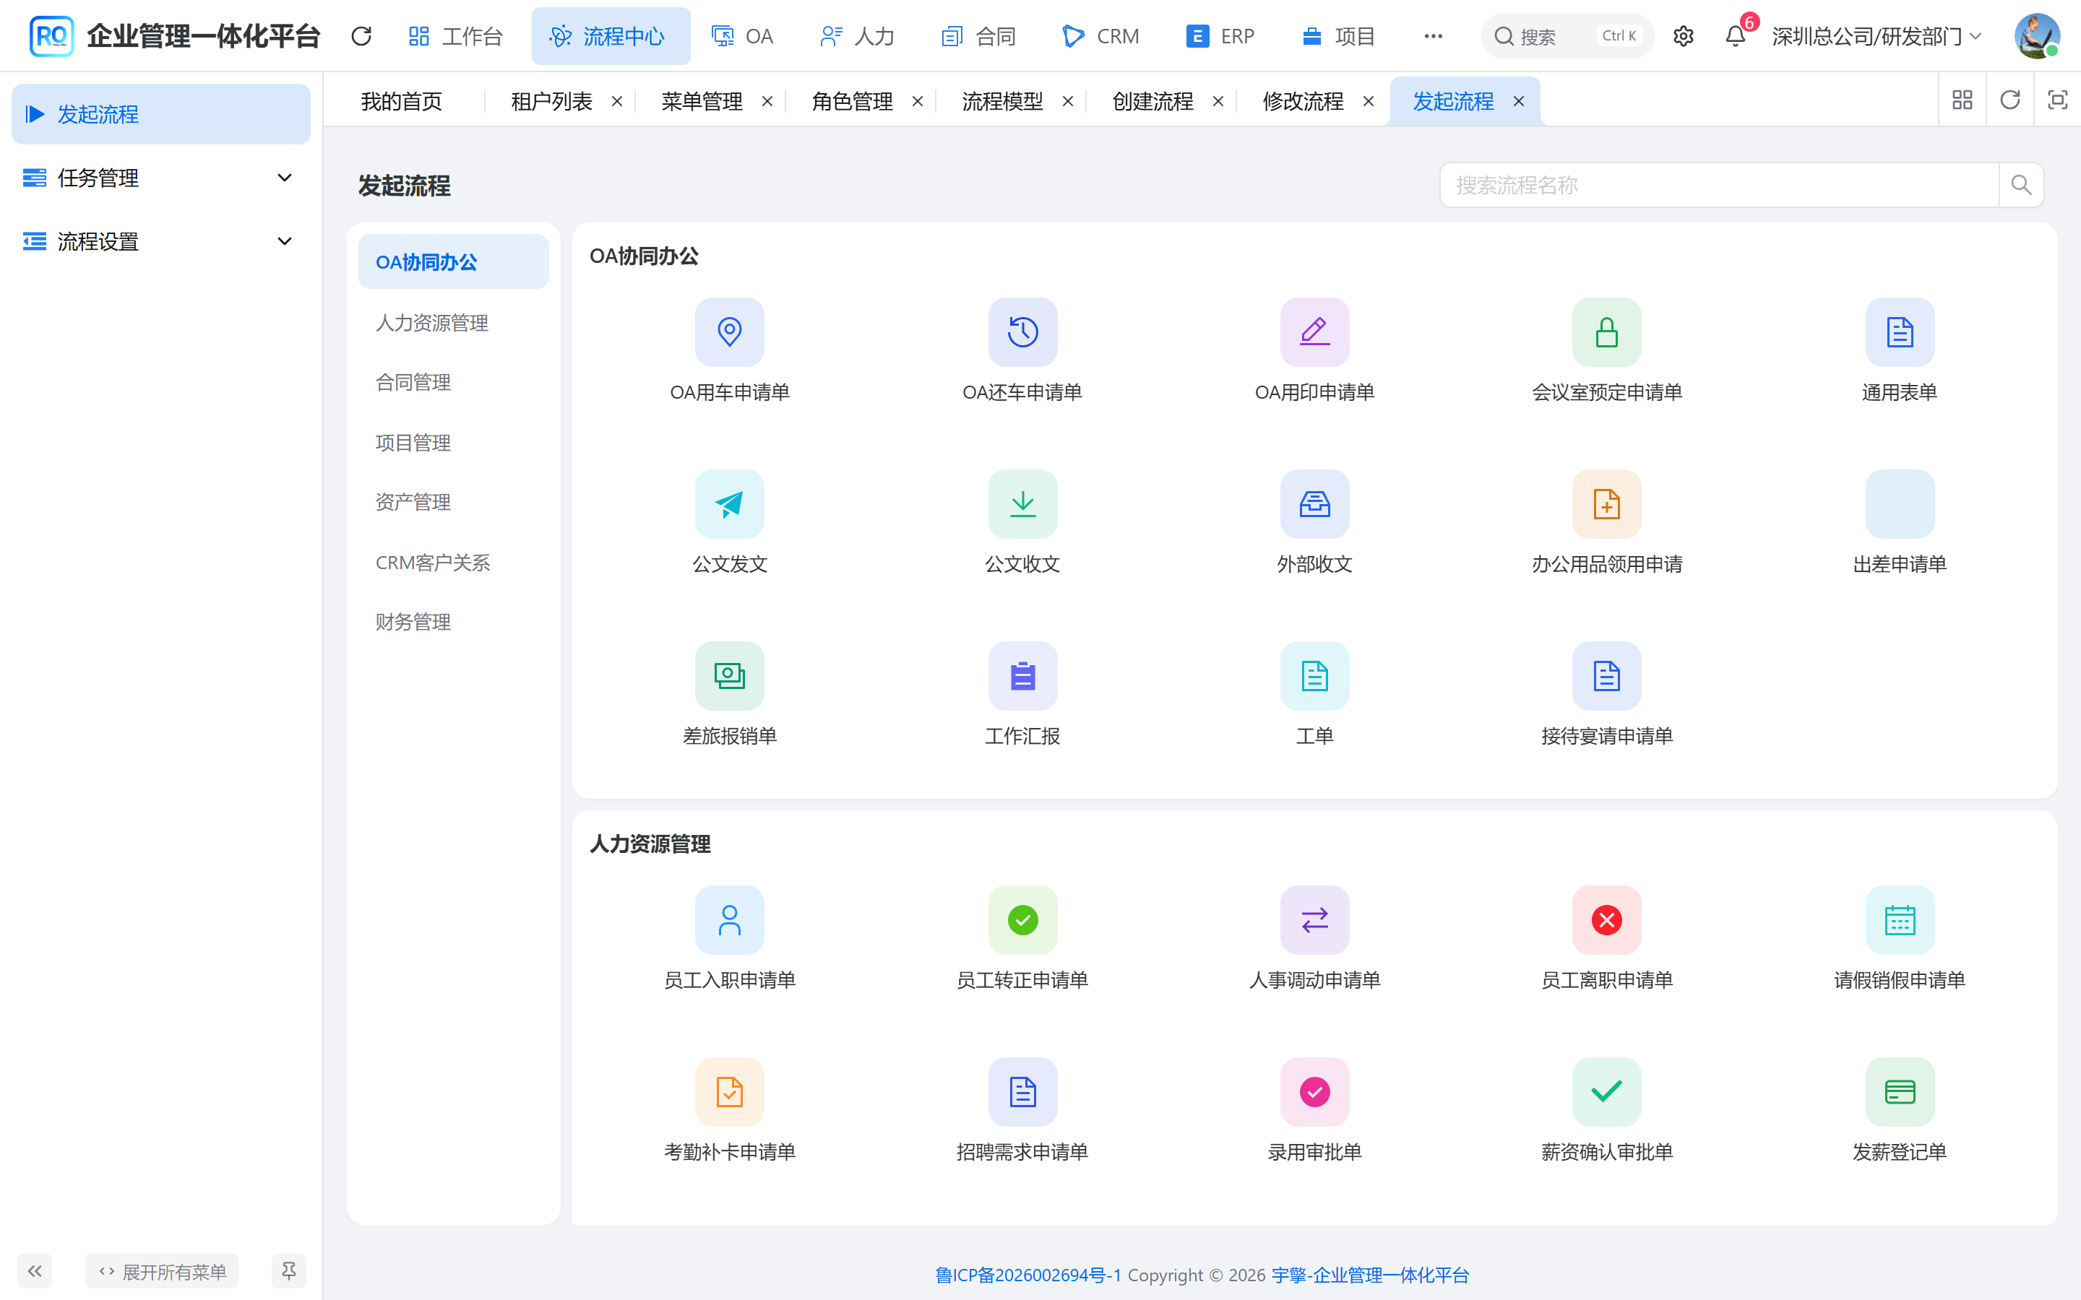
Task: Open the 鲁ICP备2026002694号-1 link
Action: (x=1027, y=1275)
